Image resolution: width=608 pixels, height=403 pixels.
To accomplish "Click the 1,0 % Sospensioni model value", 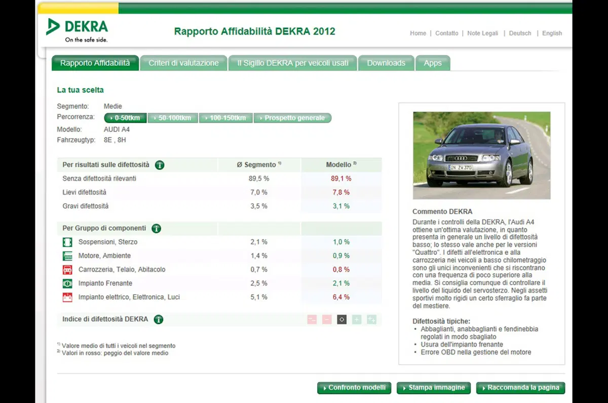I will point(341,242).
